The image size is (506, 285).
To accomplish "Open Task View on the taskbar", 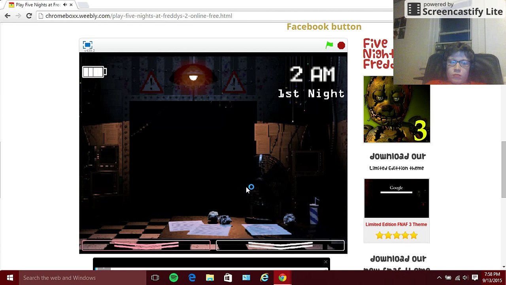I will point(155,277).
